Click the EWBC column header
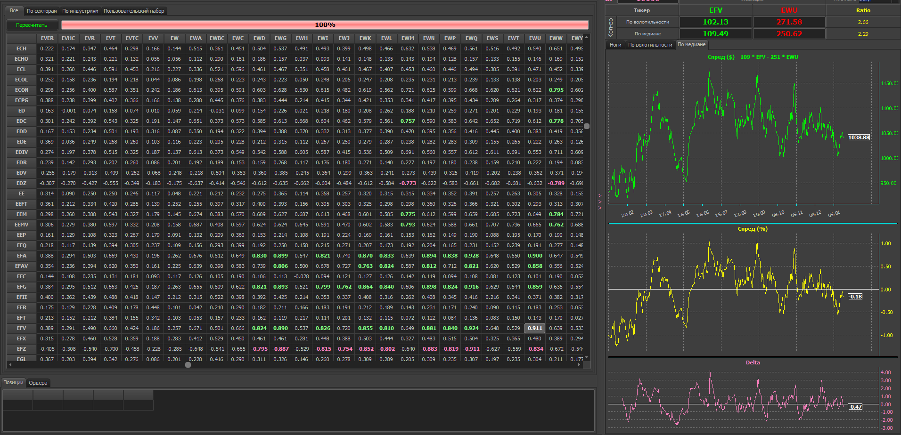 (x=217, y=38)
